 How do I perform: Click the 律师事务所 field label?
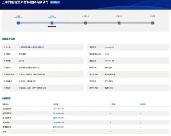click(x=8, y=81)
